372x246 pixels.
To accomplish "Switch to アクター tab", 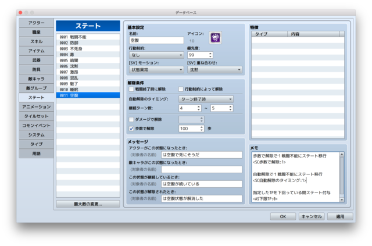I will tap(36, 23).
